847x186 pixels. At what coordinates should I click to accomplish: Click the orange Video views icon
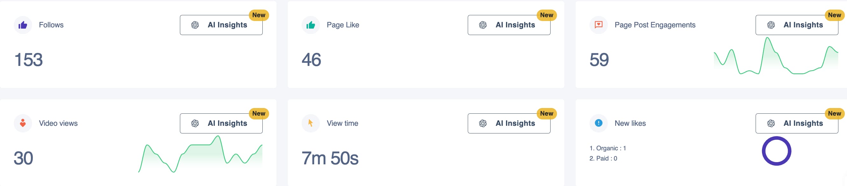(23, 123)
